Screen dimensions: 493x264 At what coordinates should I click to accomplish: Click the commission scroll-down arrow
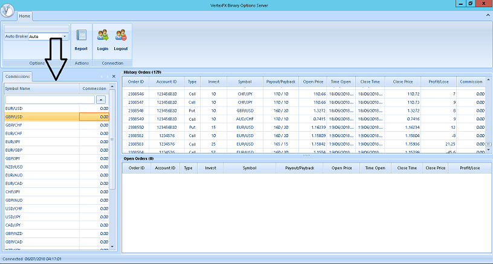click(x=112, y=246)
